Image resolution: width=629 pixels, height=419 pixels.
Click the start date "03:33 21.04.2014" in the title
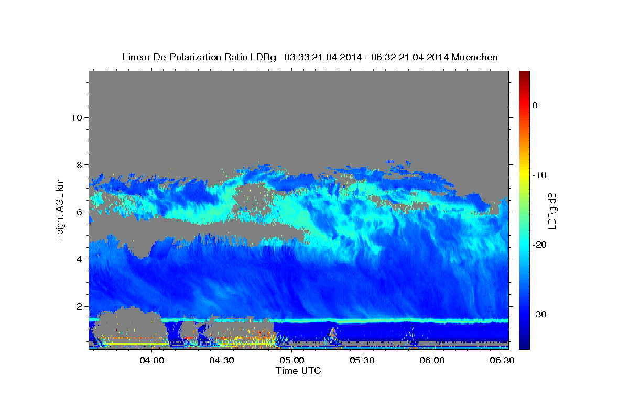click(322, 57)
